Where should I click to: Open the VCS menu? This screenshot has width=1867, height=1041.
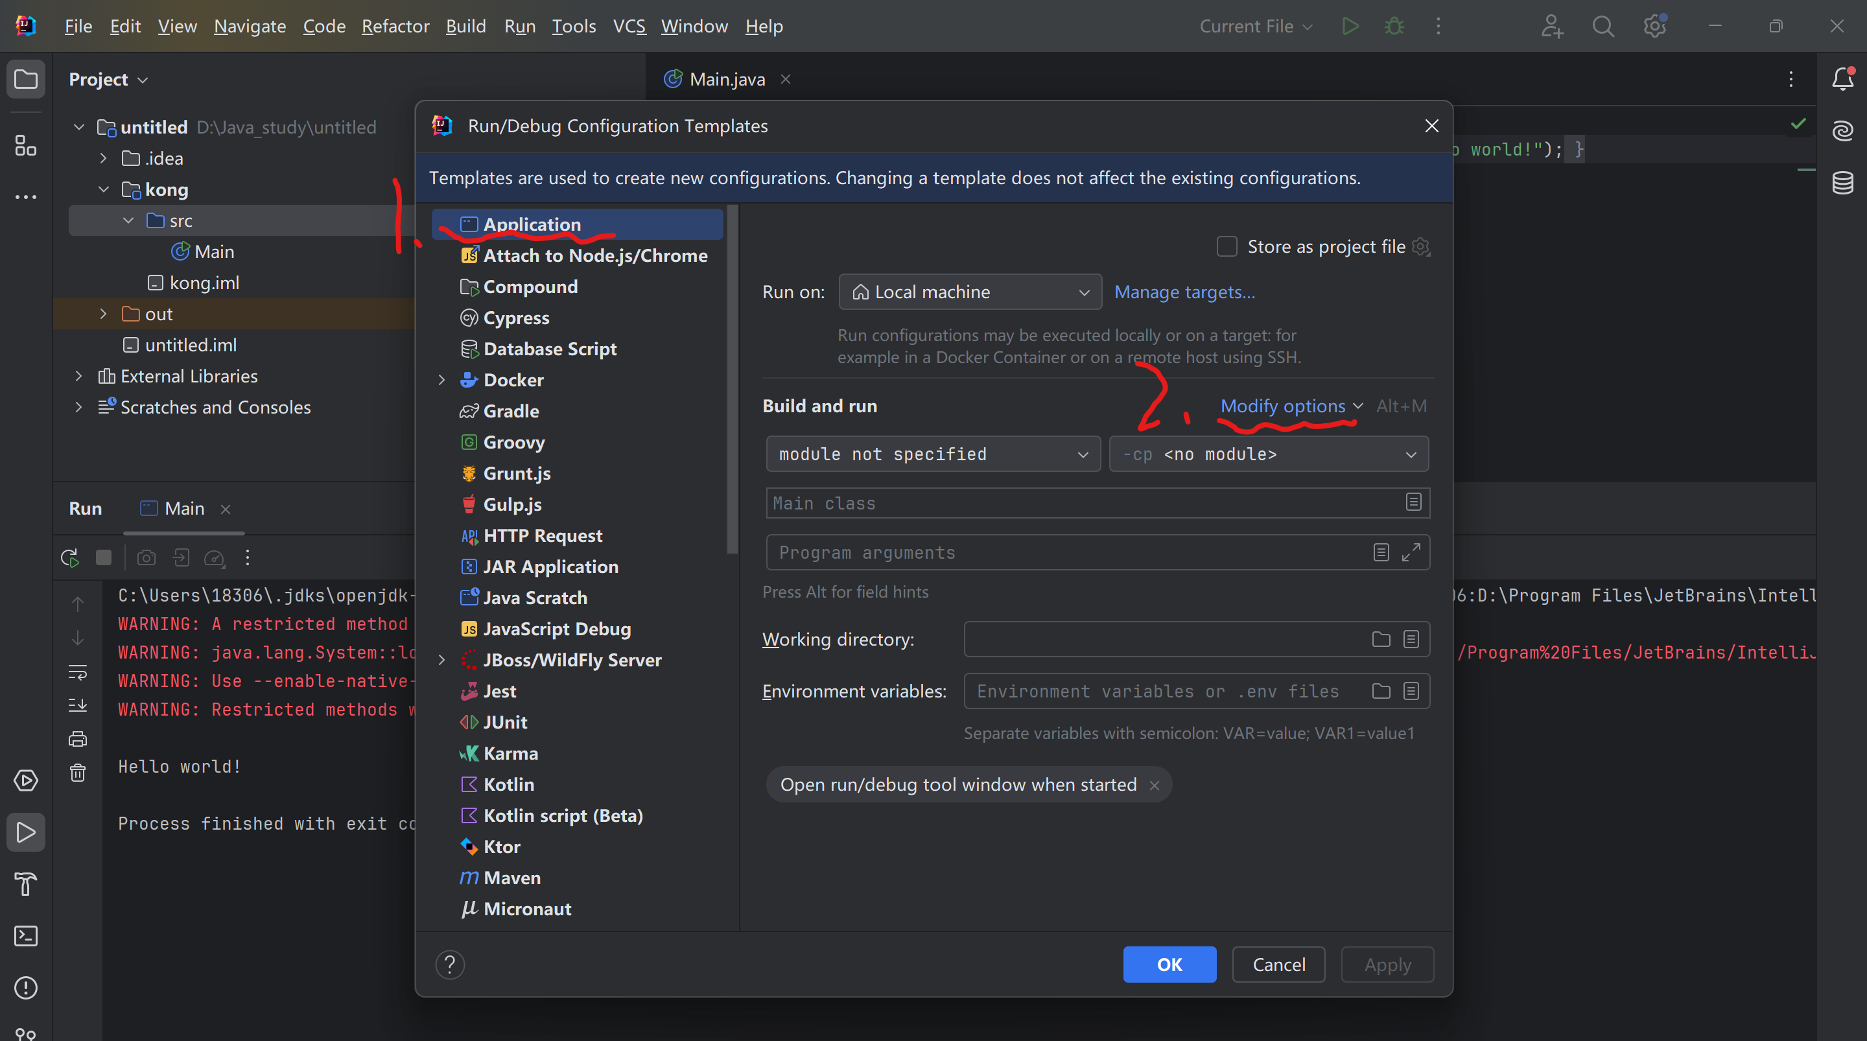pos(629,26)
